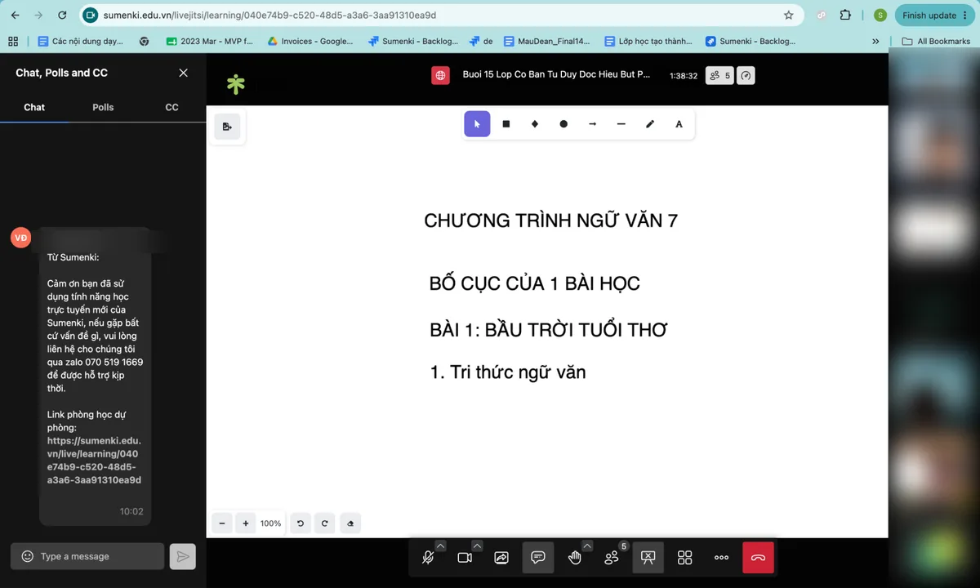Viewport: 980px width, 588px height.
Task: Go back in browser
Action: (x=15, y=15)
